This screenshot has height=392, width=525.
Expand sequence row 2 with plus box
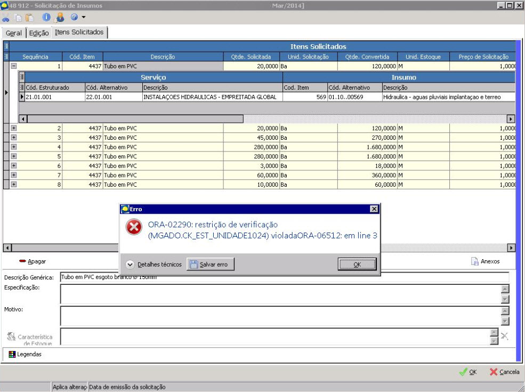[14, 128]
